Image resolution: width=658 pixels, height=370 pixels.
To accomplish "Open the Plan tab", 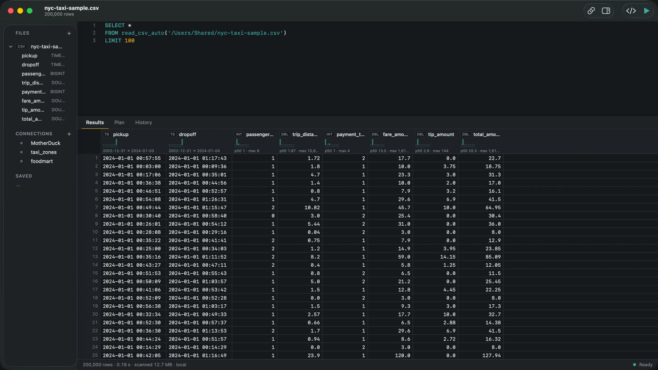I will coord(119,123).
